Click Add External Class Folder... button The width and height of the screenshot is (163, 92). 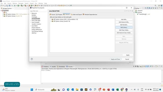(x=124, y=33)
